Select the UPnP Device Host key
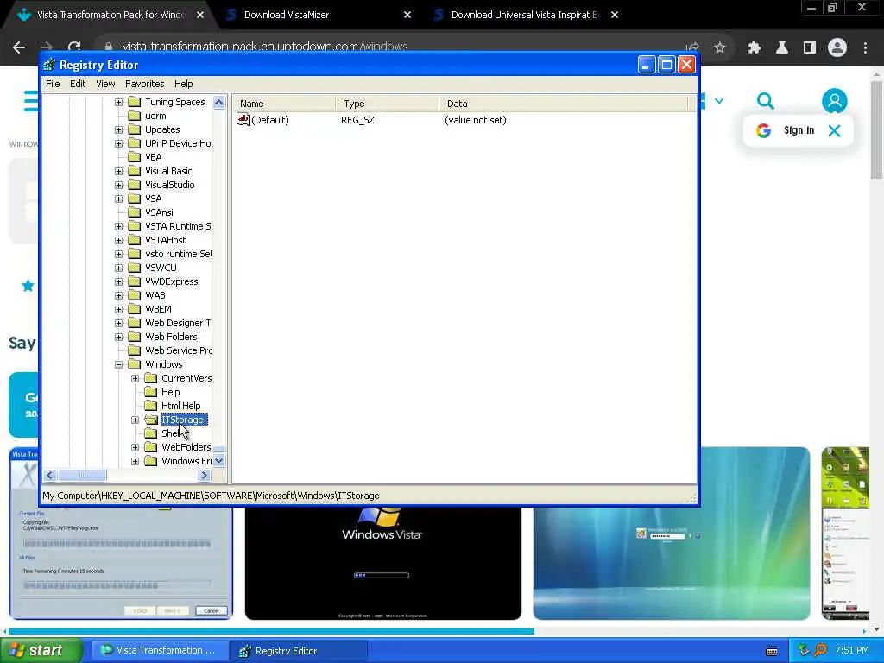 click(x=178, y=143)
